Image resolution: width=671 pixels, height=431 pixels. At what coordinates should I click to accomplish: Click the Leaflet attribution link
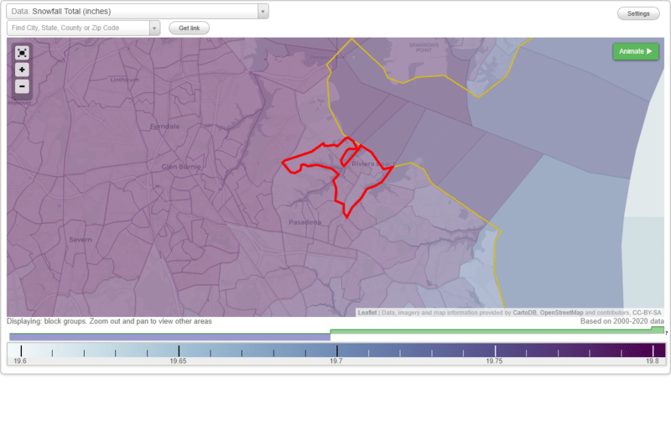[x=367, y=313]
